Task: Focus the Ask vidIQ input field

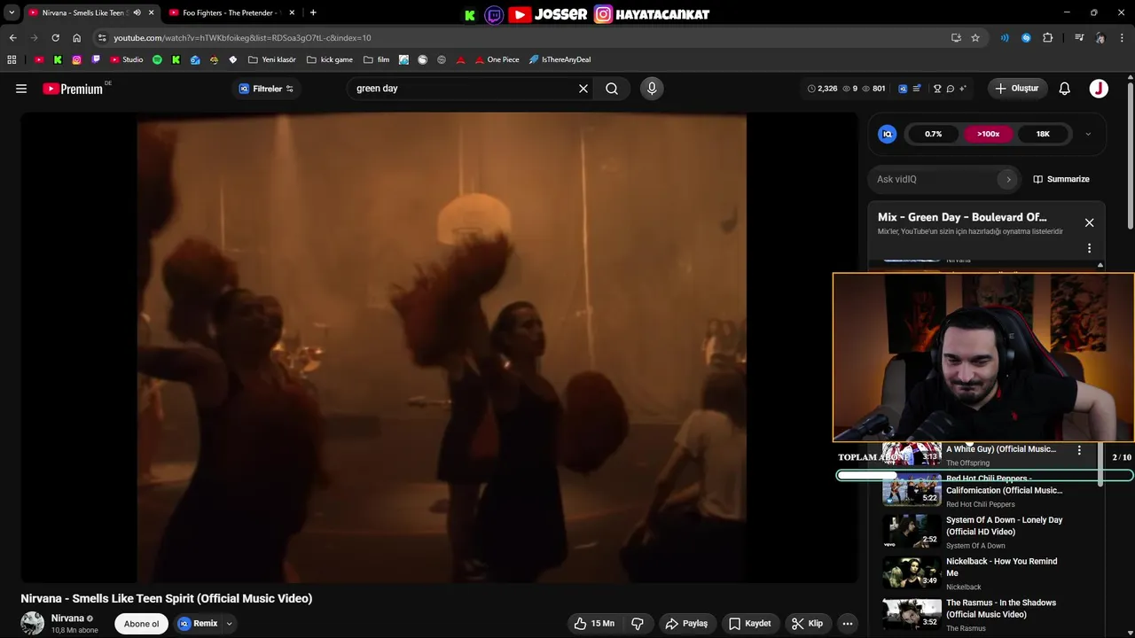Action: (x=935, y=179)
